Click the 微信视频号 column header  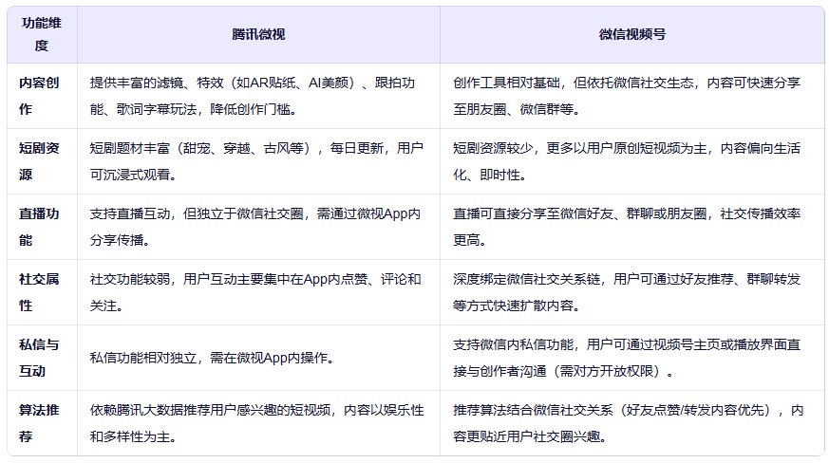pos(631,34)
